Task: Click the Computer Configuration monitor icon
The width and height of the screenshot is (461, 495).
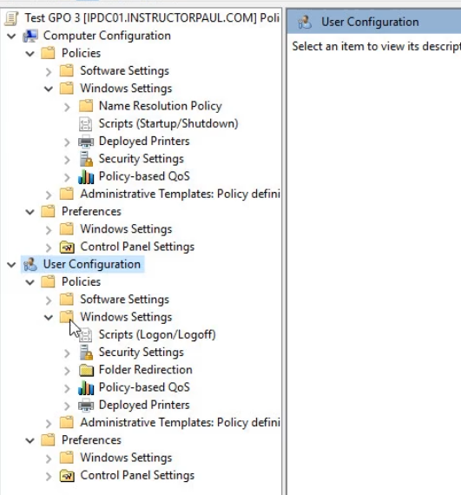Action: 30,36
